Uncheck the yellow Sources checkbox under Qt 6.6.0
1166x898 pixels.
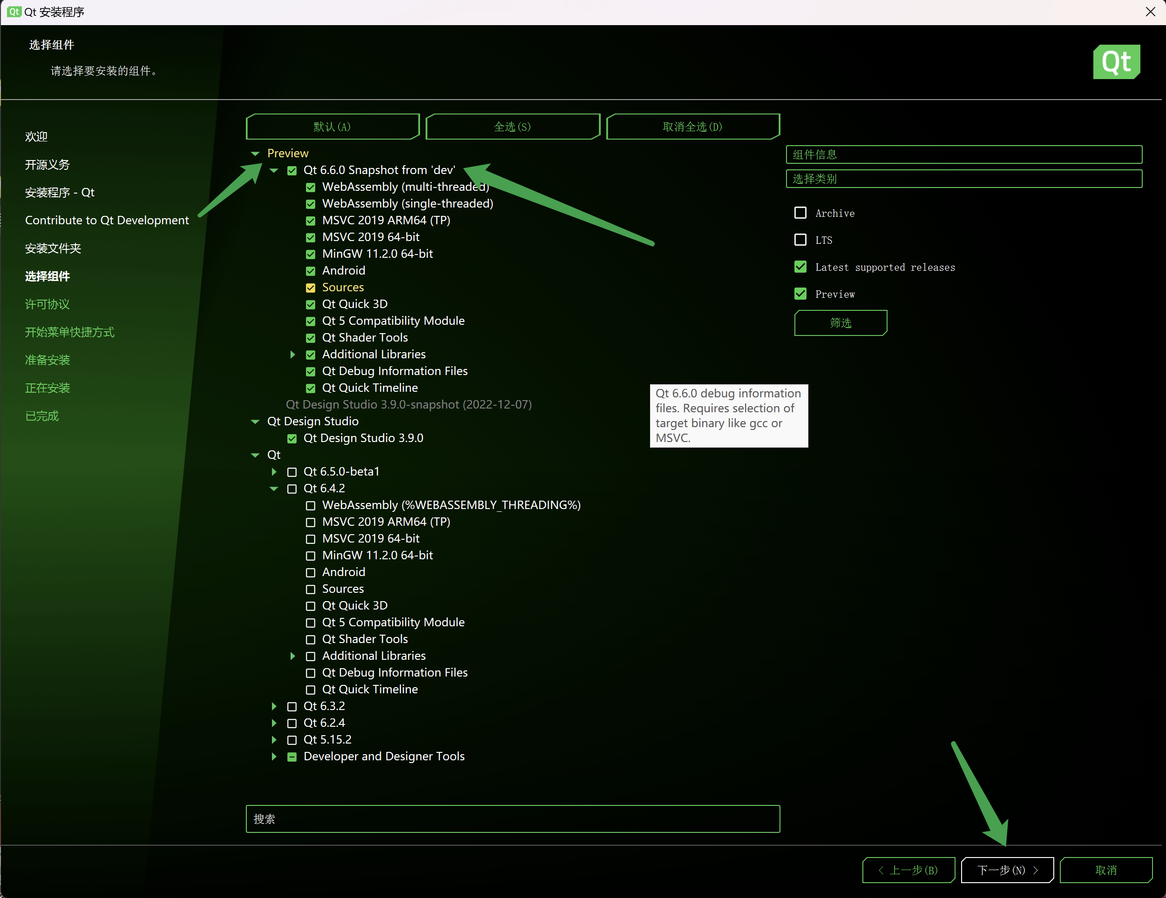pyautogui.click(x=310, y=288)
